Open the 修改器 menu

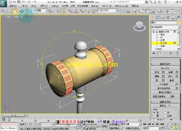(65, 6)
